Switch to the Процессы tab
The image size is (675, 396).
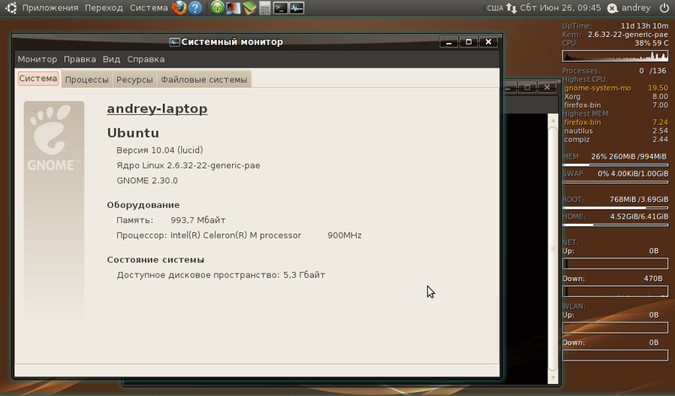click(x=87, y=79)
